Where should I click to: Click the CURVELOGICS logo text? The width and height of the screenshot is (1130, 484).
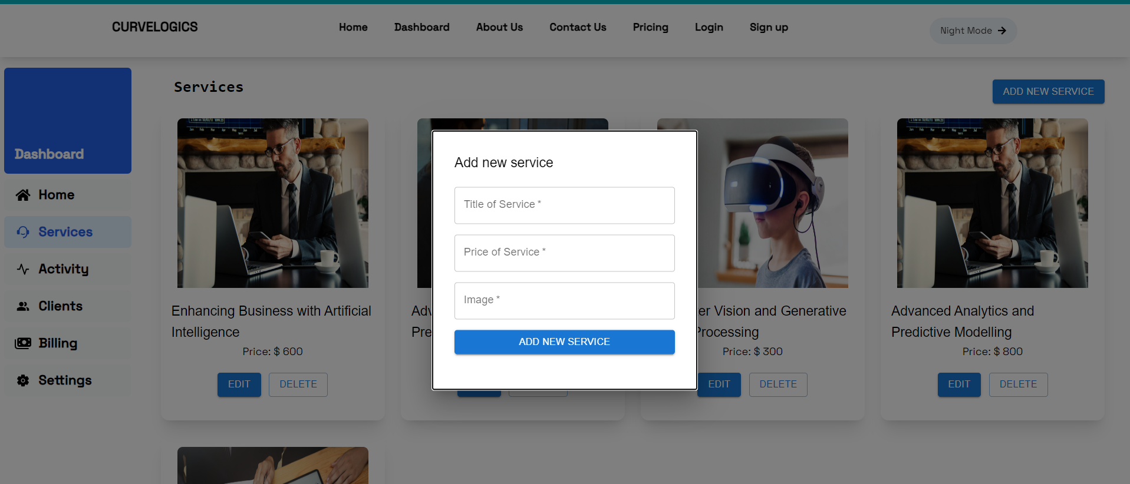click(155, 27)
